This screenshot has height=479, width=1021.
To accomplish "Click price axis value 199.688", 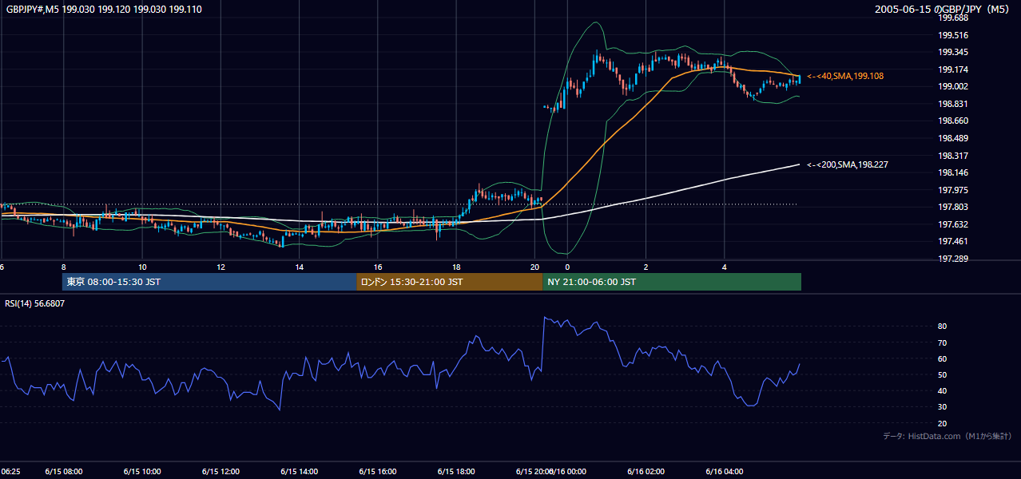I will (952, 18).
